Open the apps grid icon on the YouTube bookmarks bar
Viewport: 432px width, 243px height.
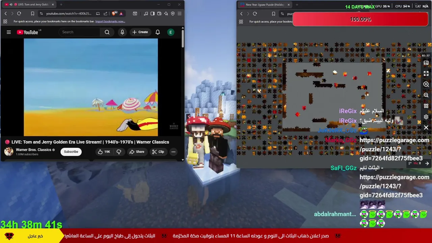pyautogui.click(x=5, y=21)
